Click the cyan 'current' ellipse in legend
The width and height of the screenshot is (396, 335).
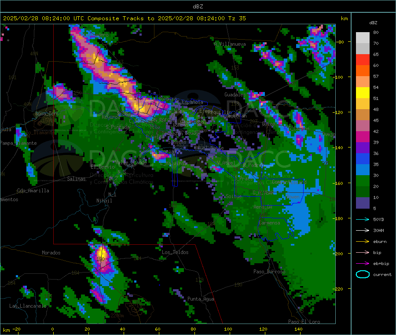(363, 274)
